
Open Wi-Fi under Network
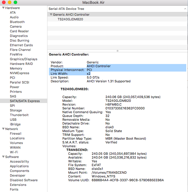point(14,152)
